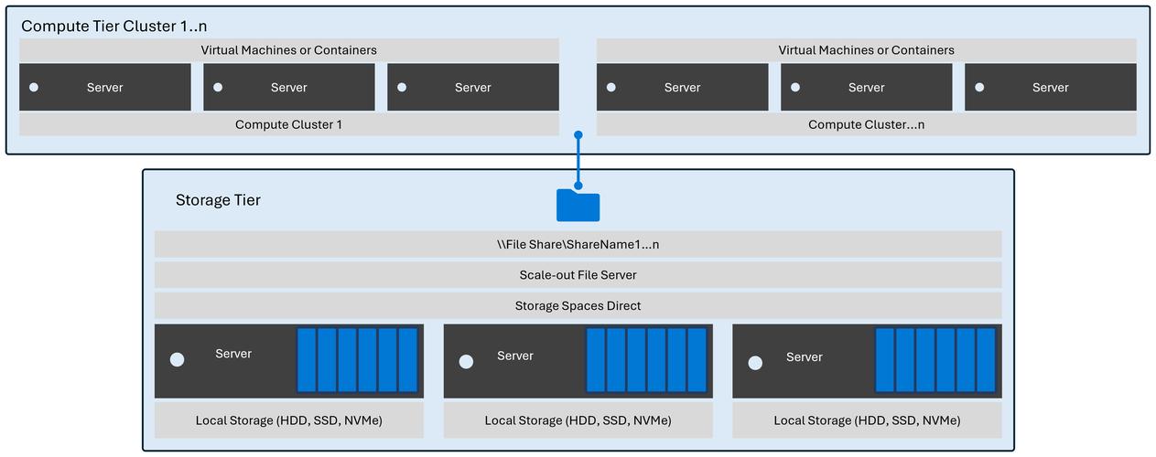Select the Scale-out File Server bar
1156x457 pixels.
pyautogui.click(x=578, y=275)
